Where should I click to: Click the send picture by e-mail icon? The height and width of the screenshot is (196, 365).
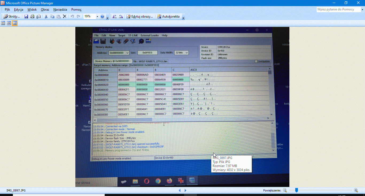[38, 17]
